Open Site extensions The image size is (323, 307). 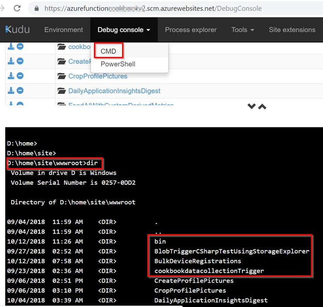pos(292,30)
